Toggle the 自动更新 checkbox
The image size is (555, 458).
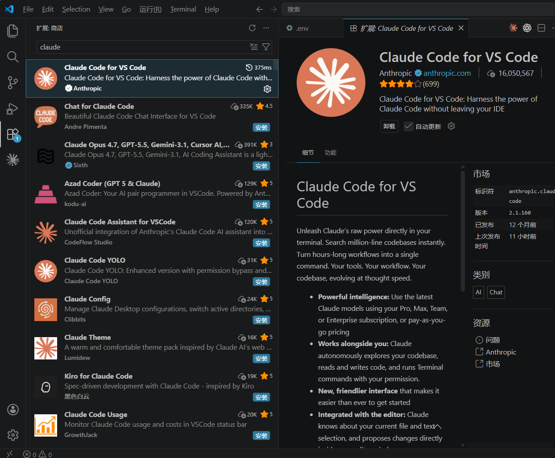pyautogui.click(x=408, y=126)
